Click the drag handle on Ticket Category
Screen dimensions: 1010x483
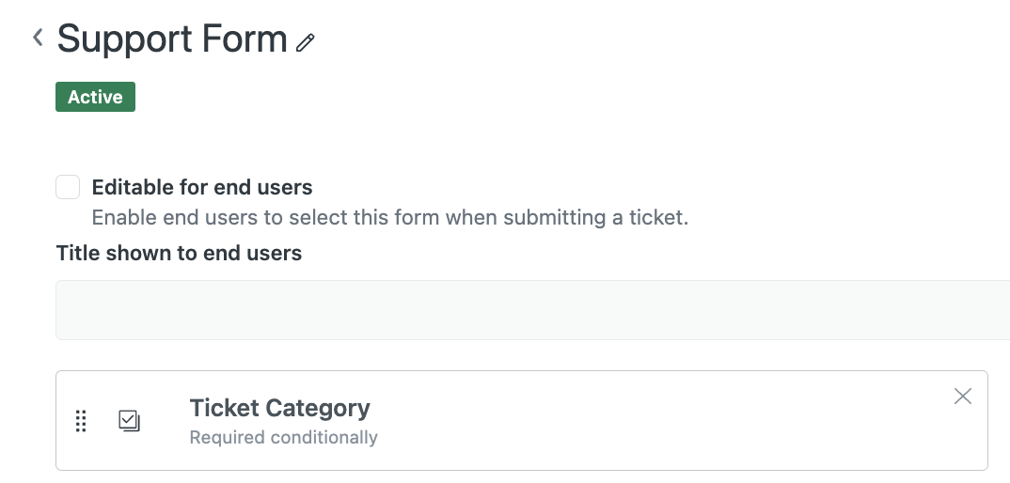tap(81, 421)
